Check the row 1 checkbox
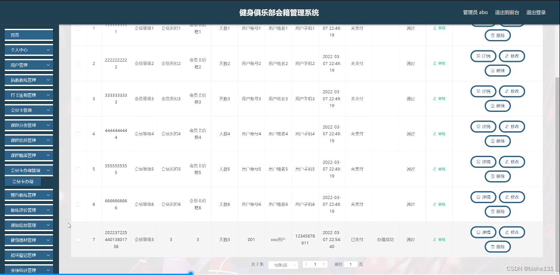Image resolution: width=560 pixels, height=275 pixels. pyautogui.click(x=78, y=28)
